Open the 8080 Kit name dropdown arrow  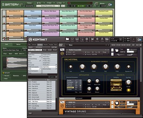67,102
